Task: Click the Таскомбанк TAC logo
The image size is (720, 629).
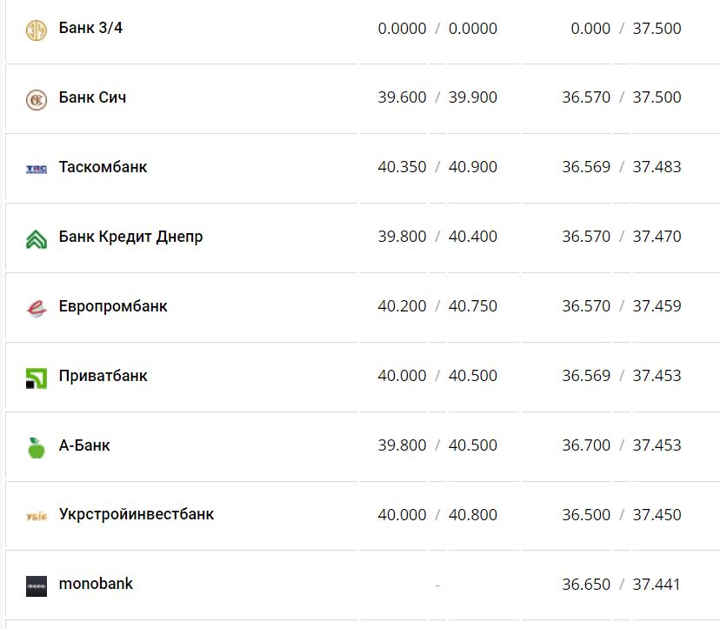Action: pyautogui.click(x=36, y=169)
